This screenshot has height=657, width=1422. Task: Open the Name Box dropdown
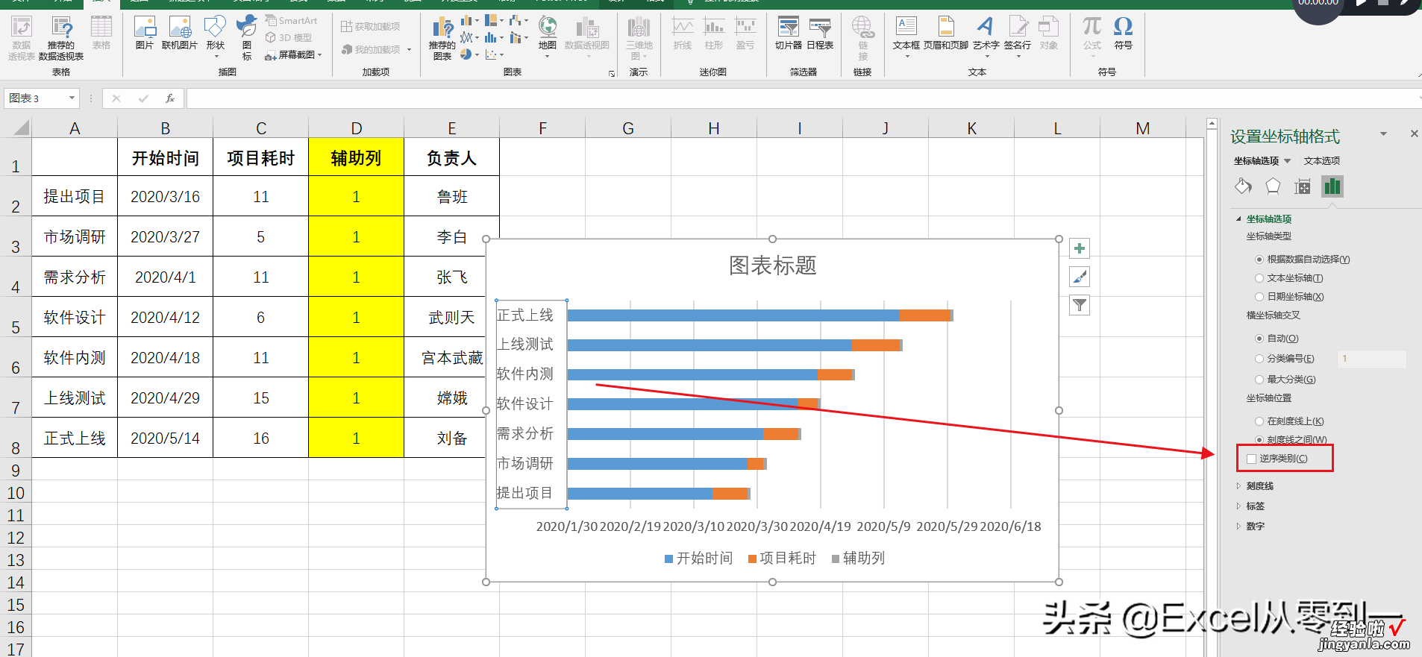(x=72, y=98)
